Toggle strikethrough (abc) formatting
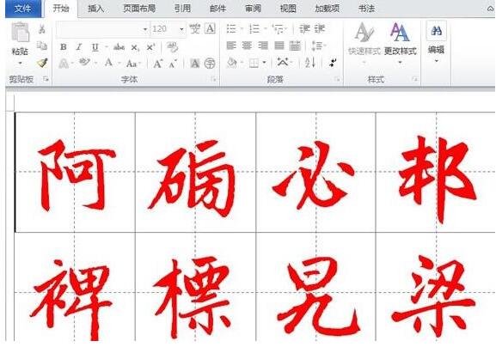The height and width of the screenshot is (347, 496). [x=119, y=47]
